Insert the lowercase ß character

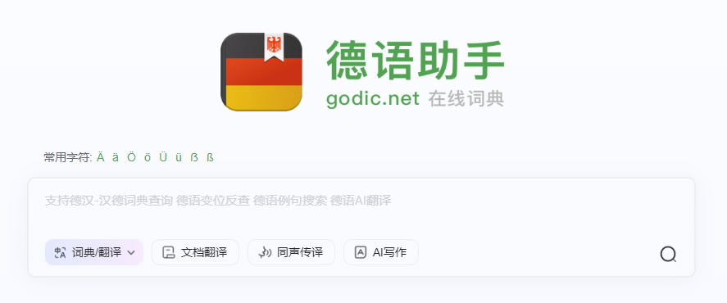[210, 157]
